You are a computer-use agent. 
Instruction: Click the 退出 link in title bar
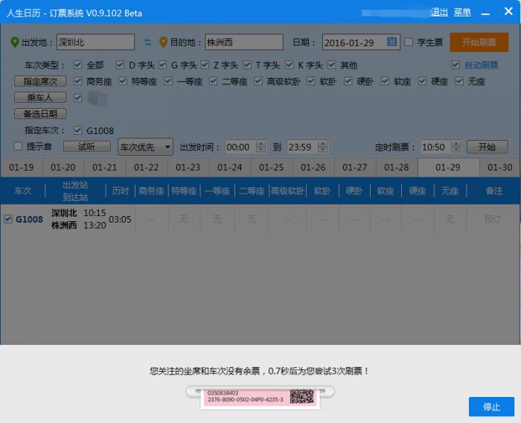tap(439, 13)
